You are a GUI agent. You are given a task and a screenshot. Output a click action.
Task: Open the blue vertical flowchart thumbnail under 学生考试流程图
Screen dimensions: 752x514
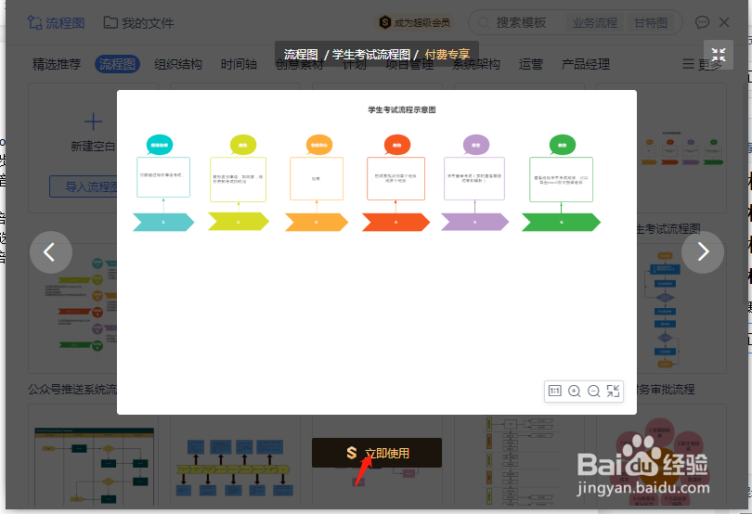664,309
